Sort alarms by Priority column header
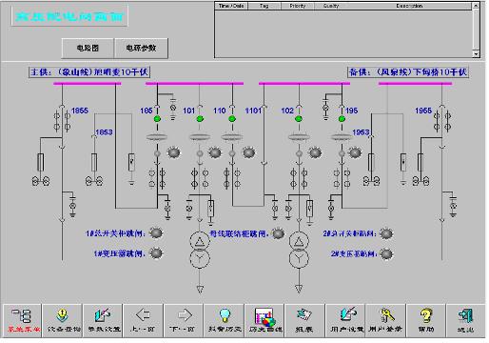The image size is (489, 343). click(x=298, y=6)
